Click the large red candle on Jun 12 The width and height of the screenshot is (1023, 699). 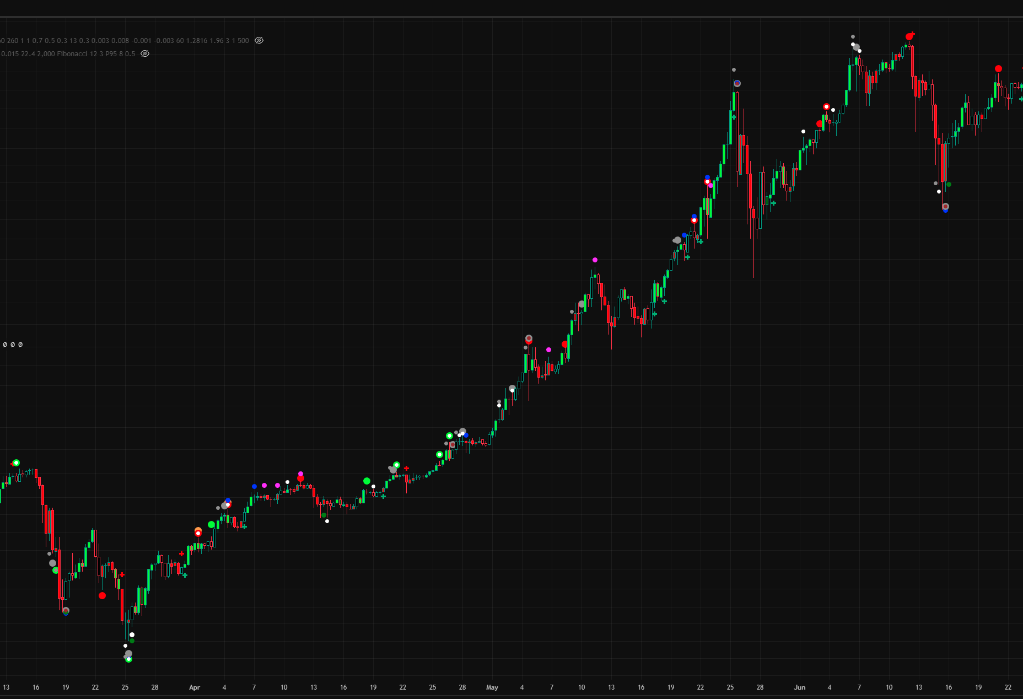(x=913, y=62)
